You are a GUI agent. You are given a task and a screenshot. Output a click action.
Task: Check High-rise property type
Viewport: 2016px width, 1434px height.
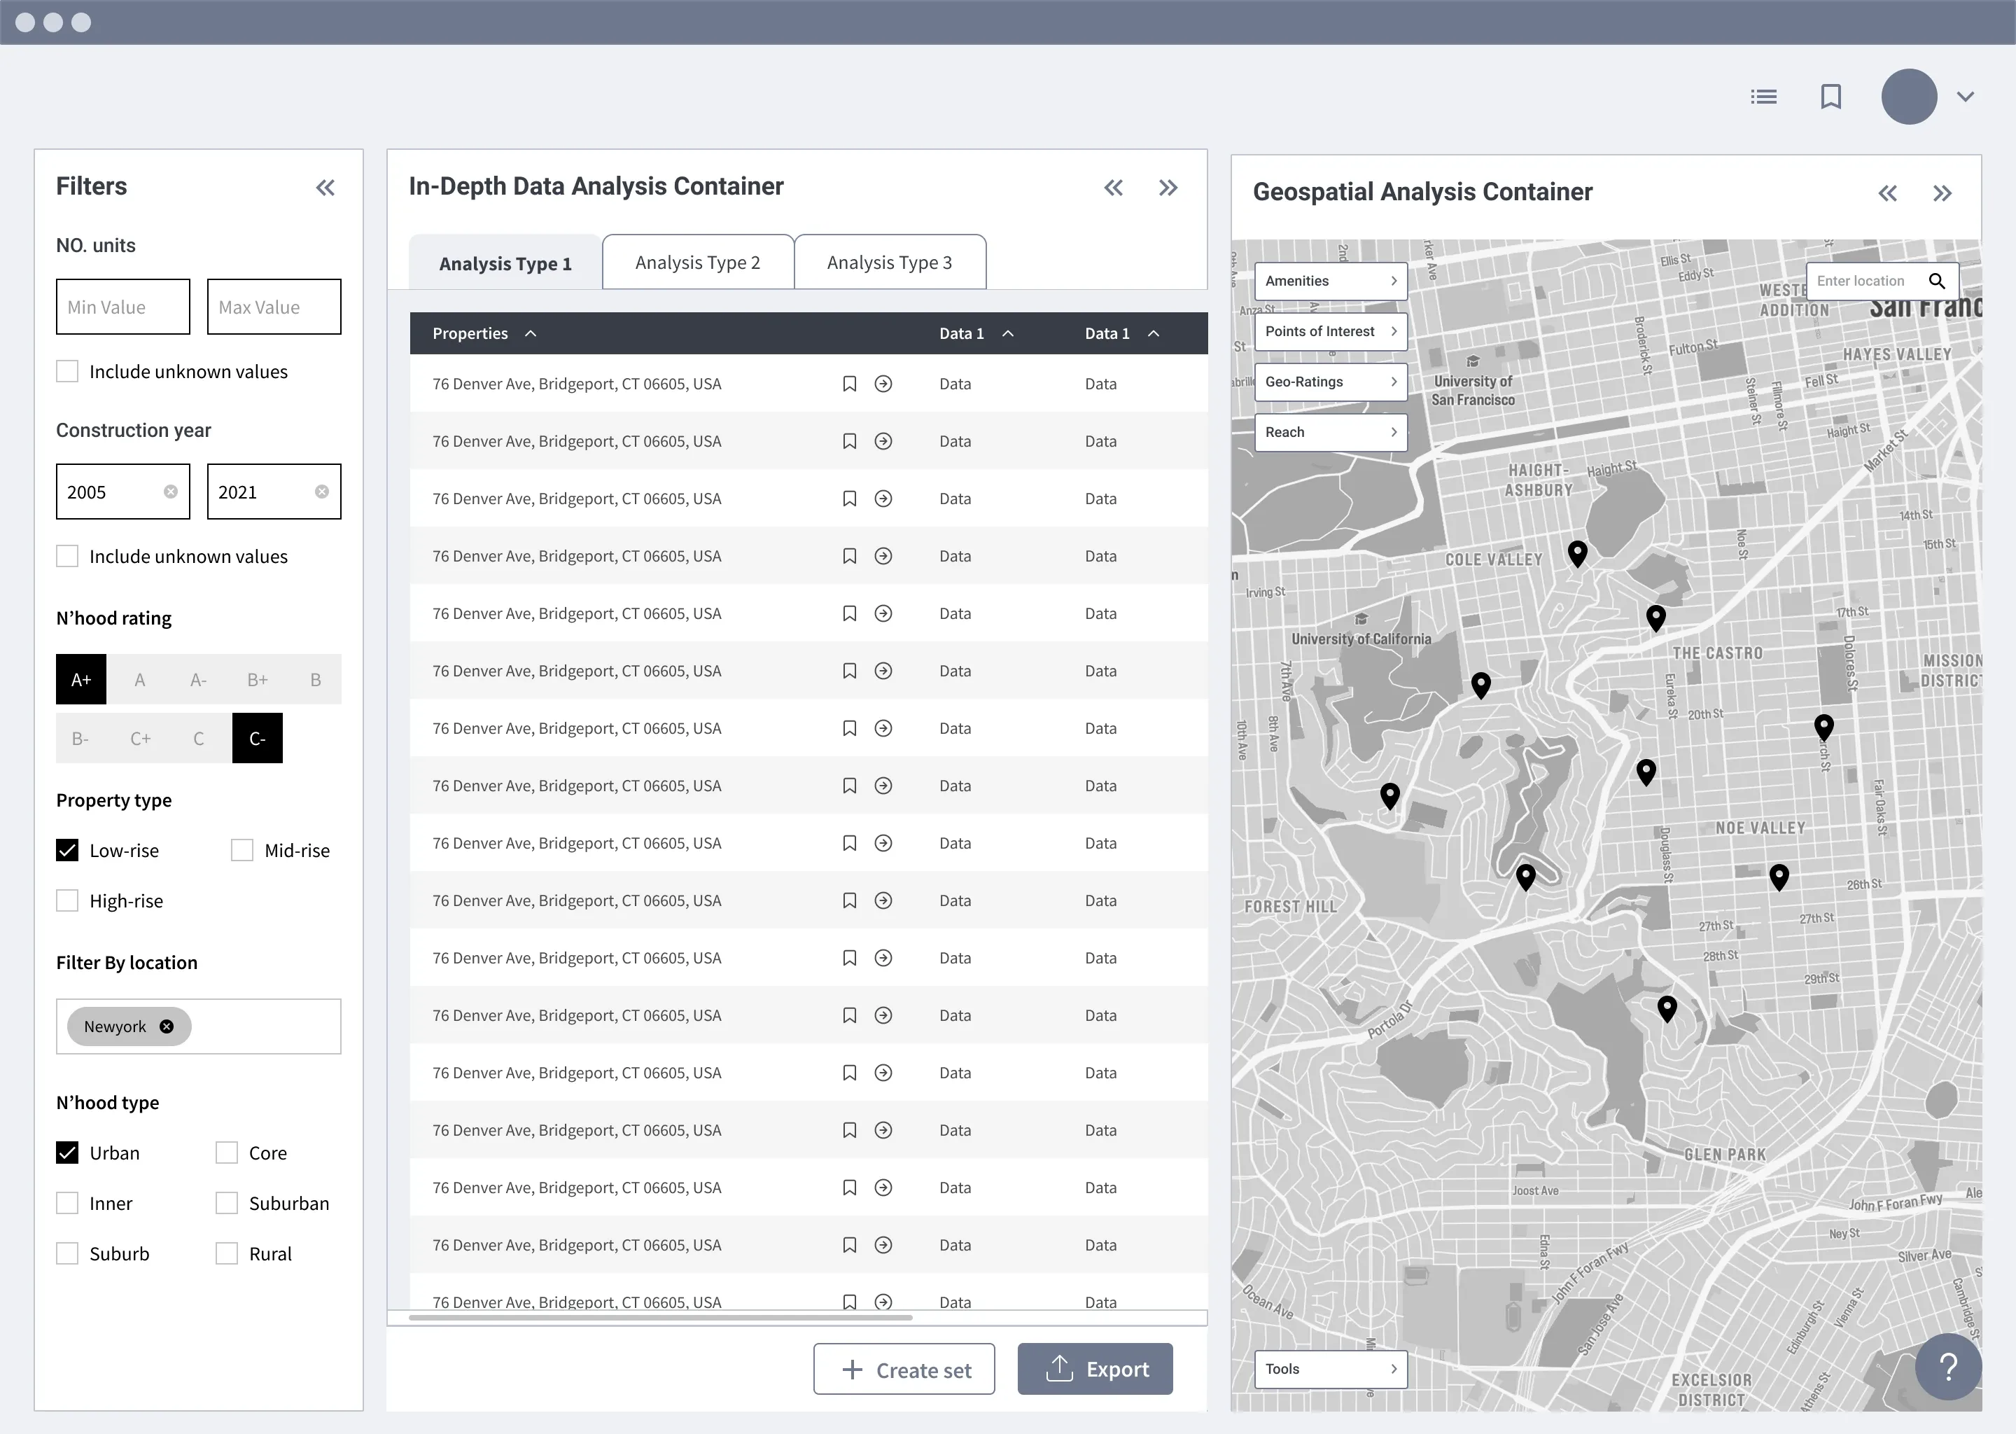click(x=67, y=900)
